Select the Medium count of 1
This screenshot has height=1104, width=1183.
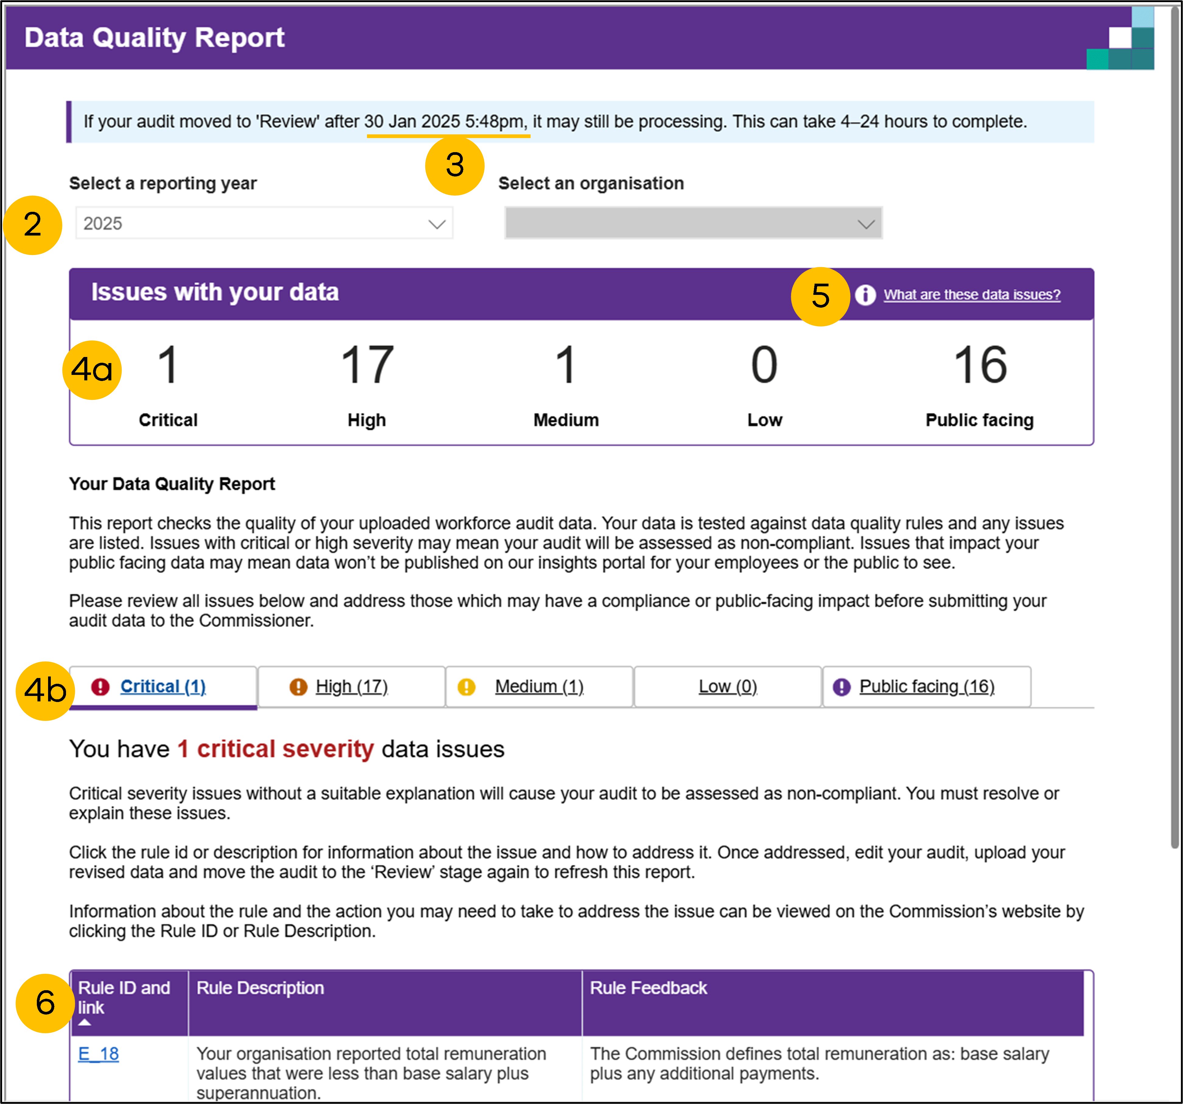[x=566, y=364]
